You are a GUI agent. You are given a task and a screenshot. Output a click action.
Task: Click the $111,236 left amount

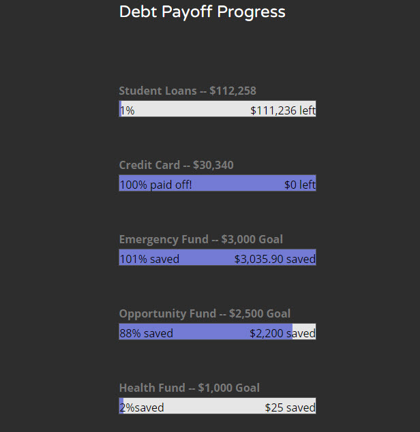[282, 110]
